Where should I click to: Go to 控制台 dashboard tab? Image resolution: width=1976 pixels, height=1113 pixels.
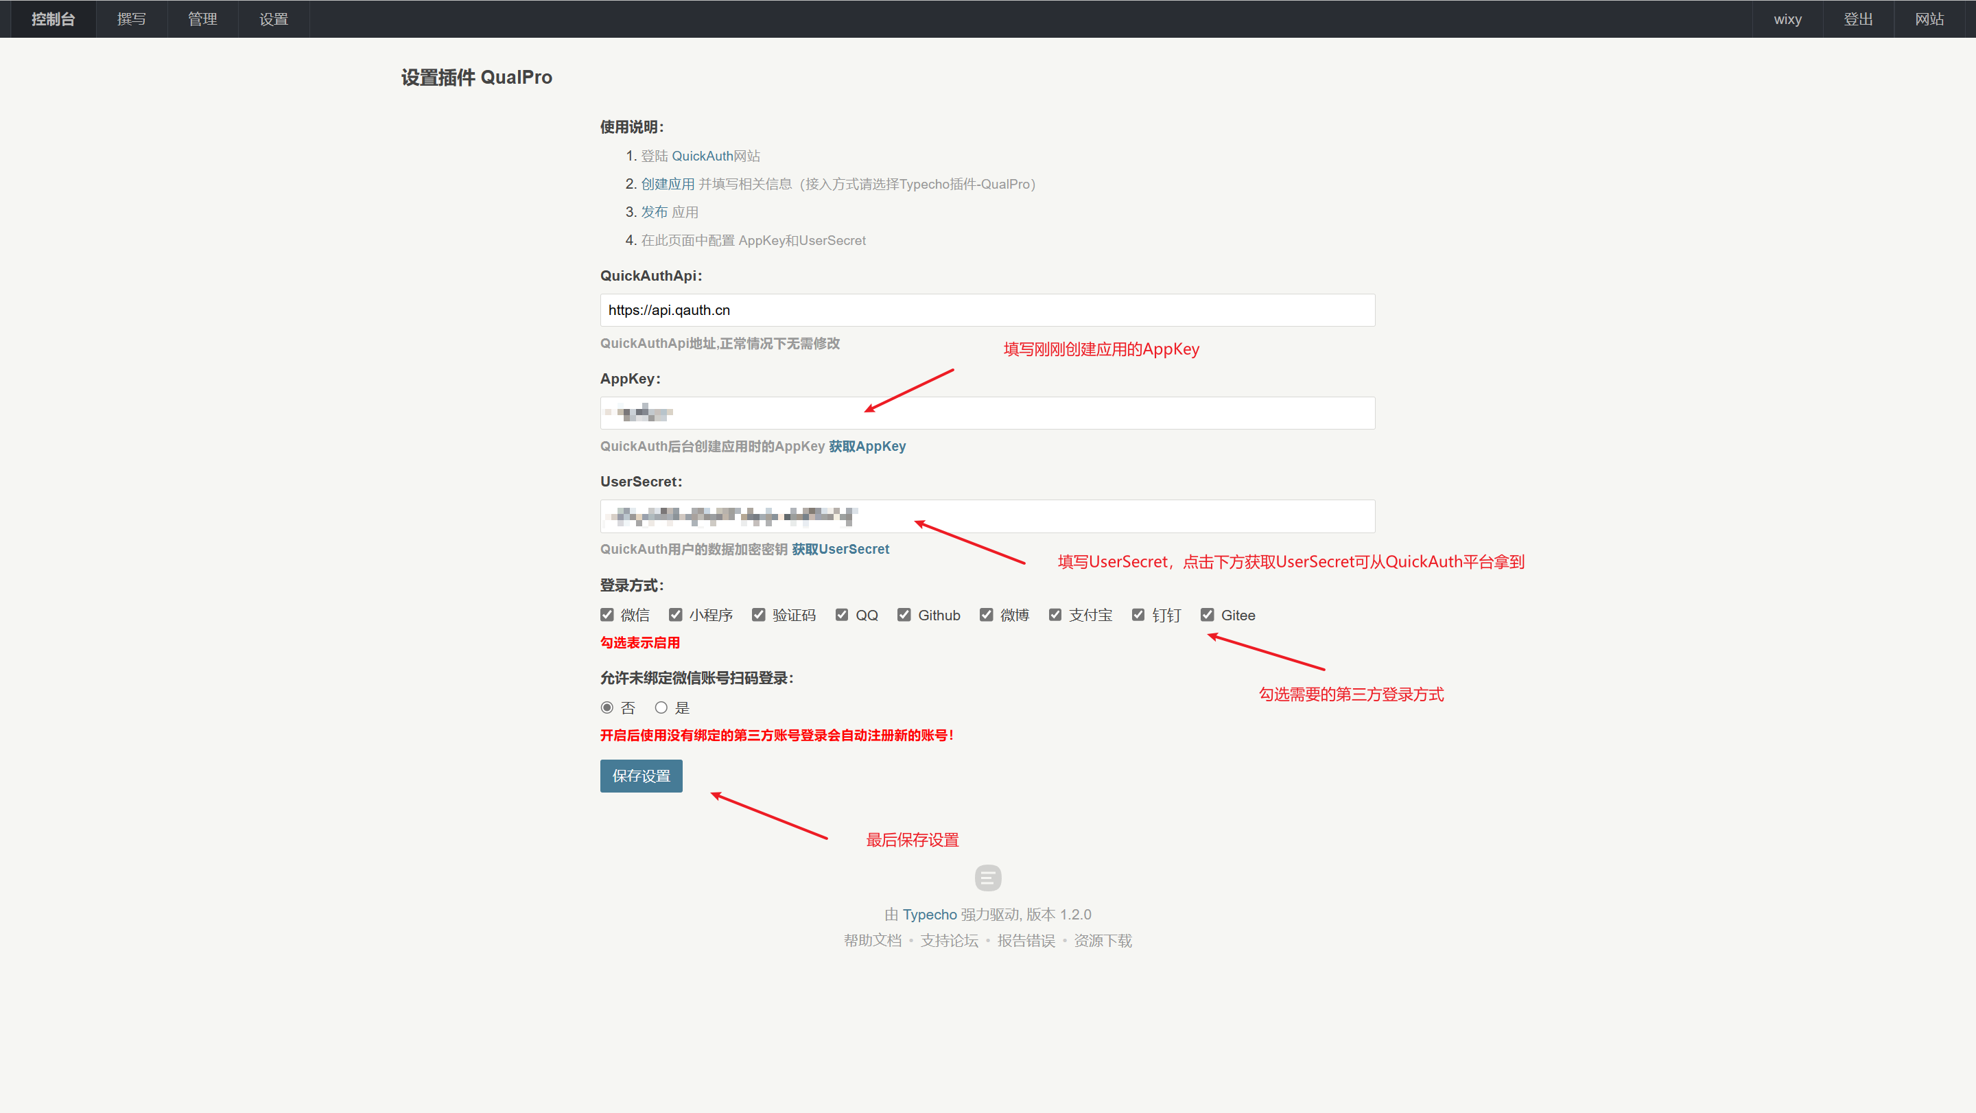click(x=53, y=19)
